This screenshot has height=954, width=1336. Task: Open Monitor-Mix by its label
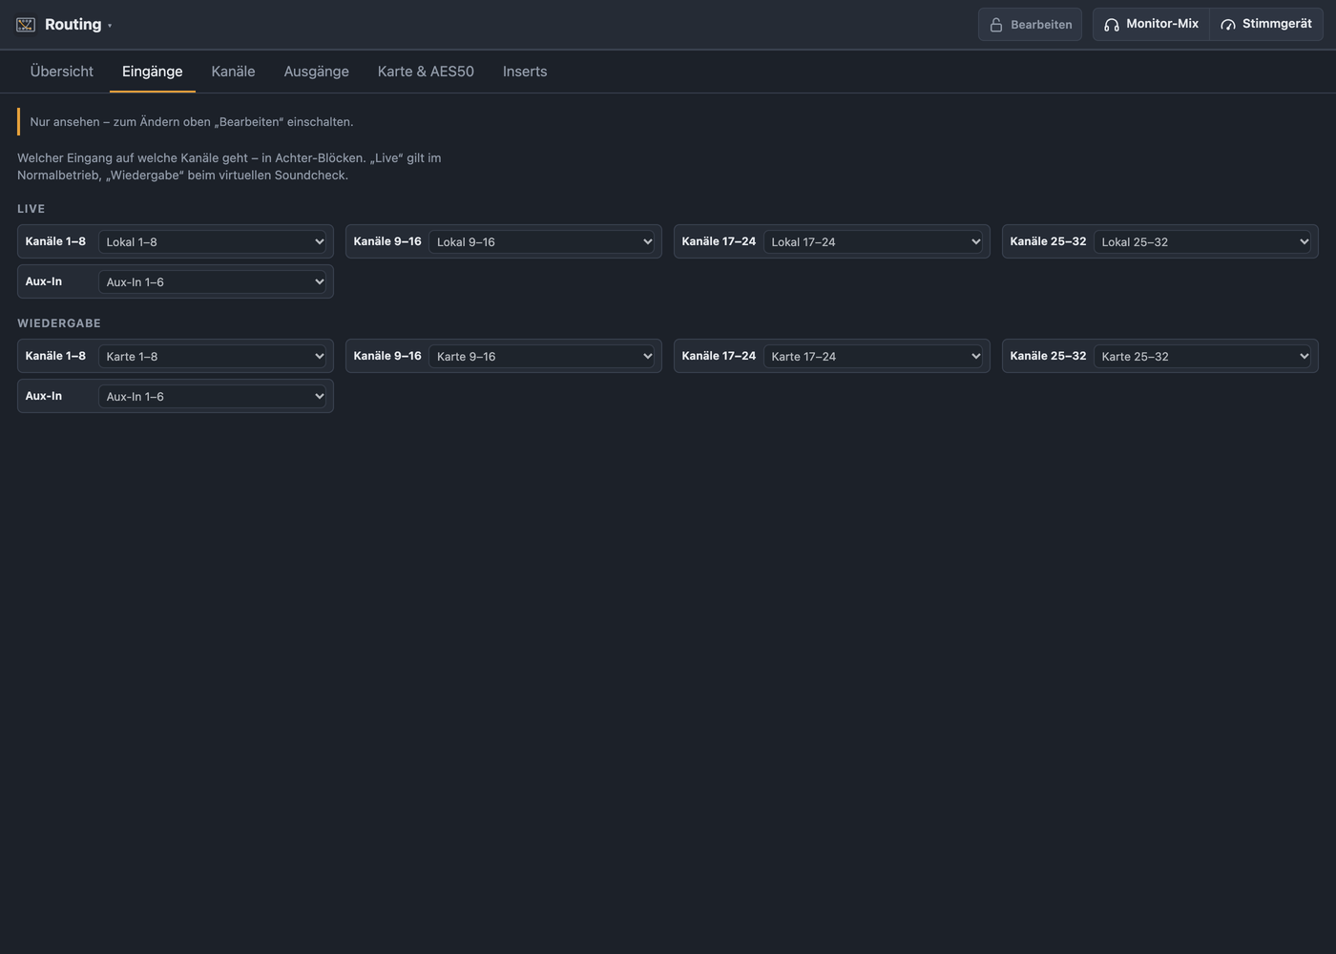point(1162,24)
